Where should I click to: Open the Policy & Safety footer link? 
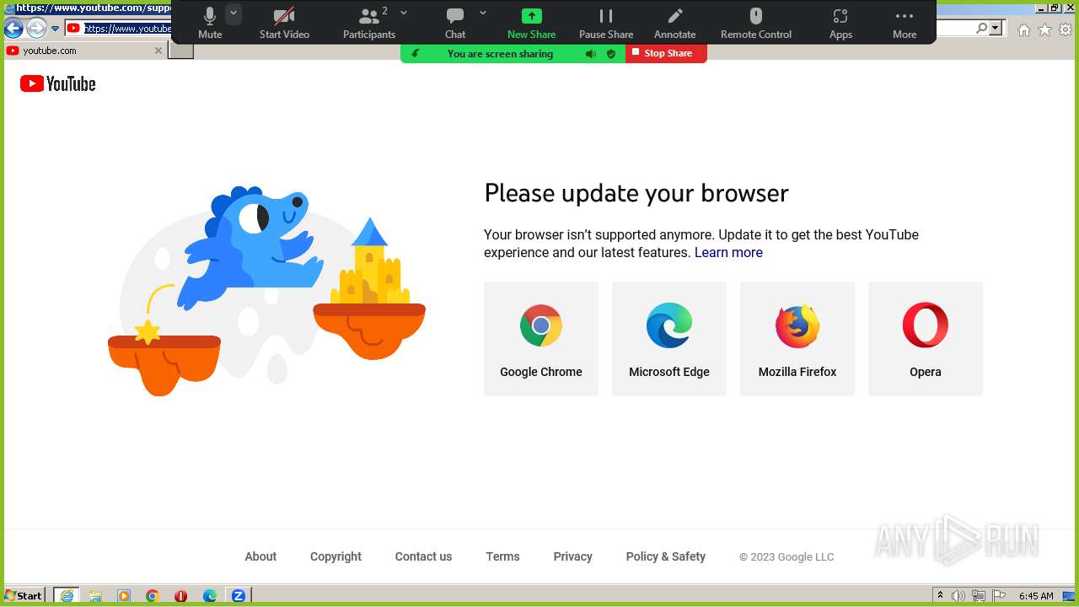[x=666, y=556]
